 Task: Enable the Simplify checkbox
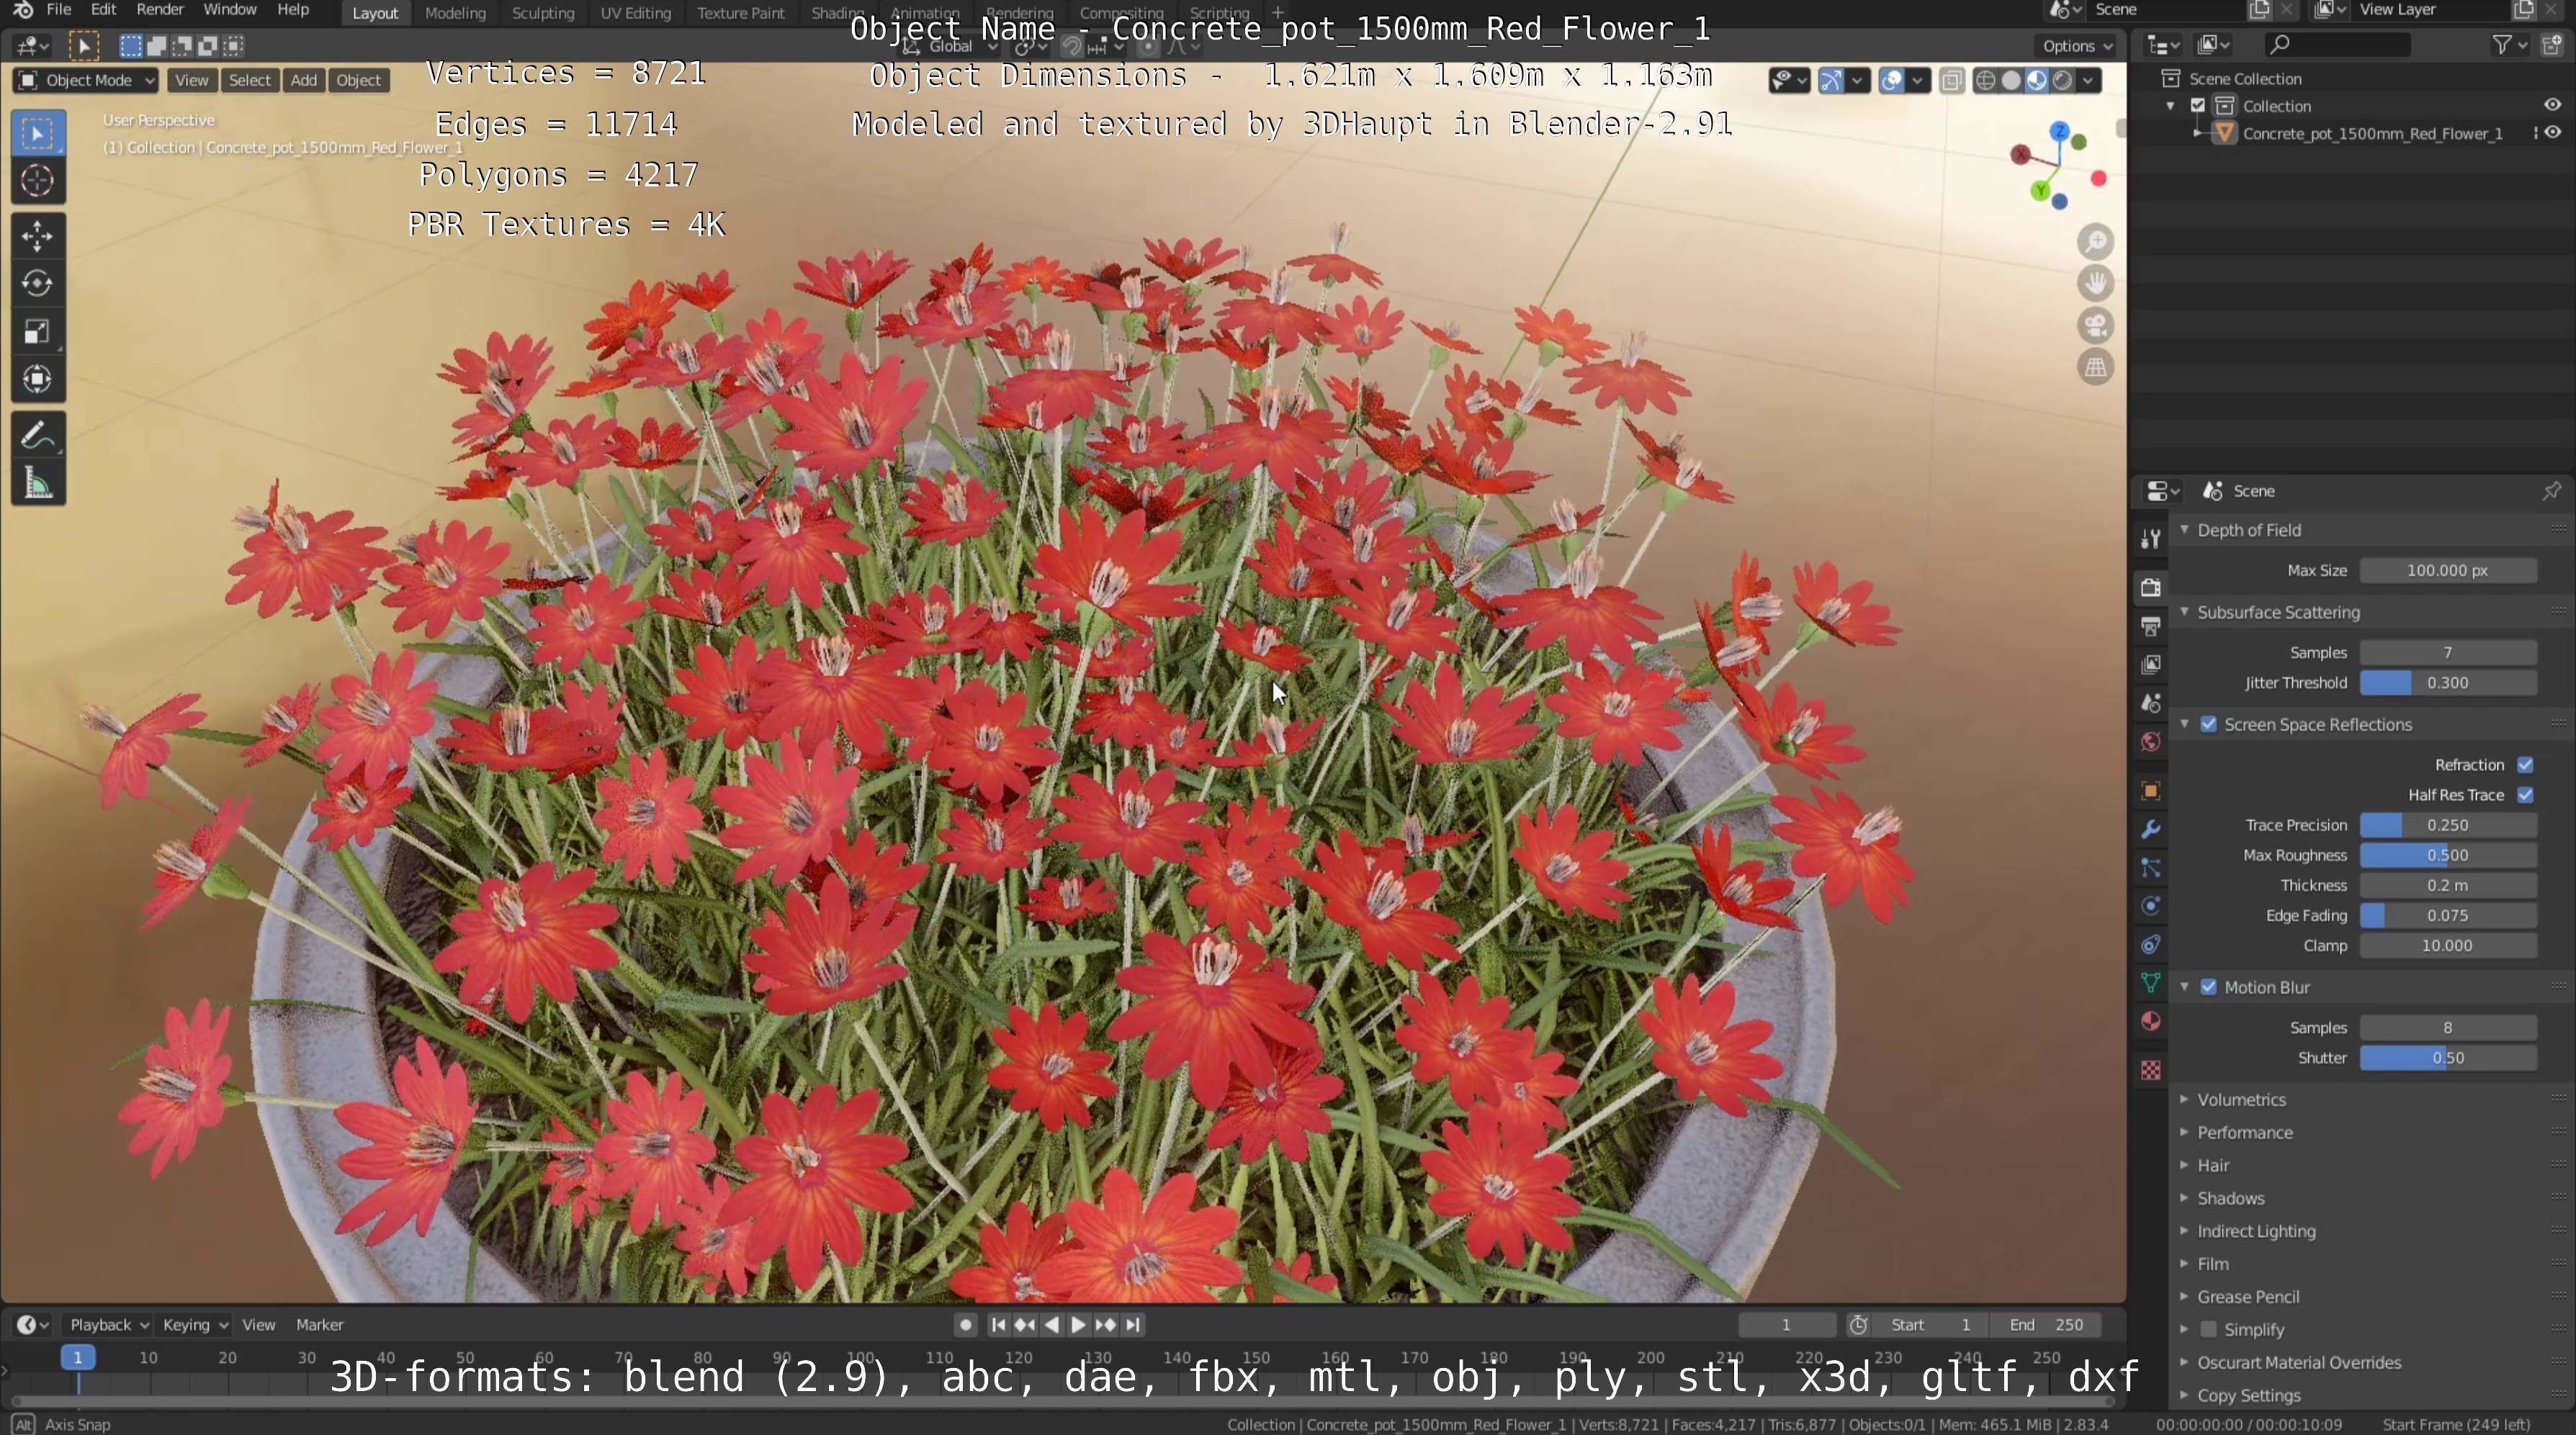(2209, 1329)
